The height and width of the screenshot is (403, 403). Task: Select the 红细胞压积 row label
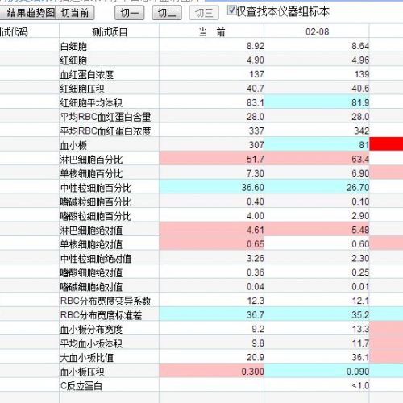click(82, 89)
